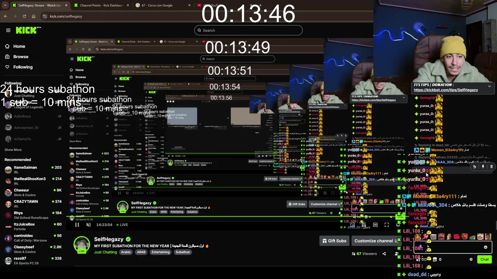Enter fullscreen with the outermost player's fullscreen icon
The width and height of the screenshot is (497, 279).
pos(387,225)
